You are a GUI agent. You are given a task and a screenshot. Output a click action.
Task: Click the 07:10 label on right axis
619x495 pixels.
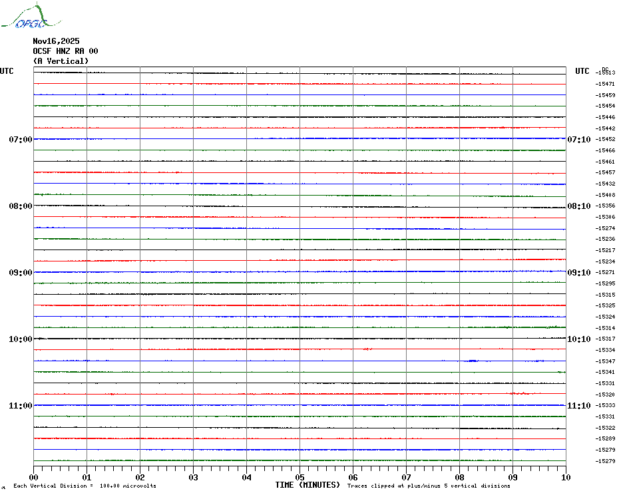click(x=578, y=140)
